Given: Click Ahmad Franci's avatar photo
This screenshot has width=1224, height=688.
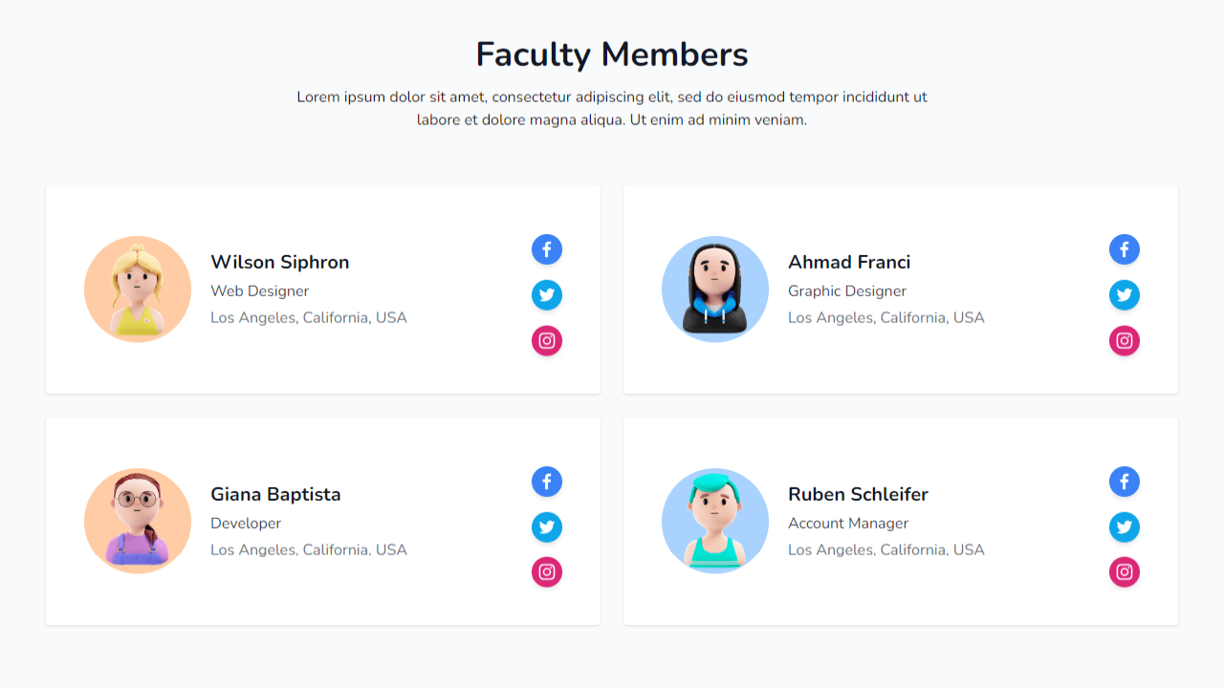Looking at the screenshot, I should pos(715,290).
